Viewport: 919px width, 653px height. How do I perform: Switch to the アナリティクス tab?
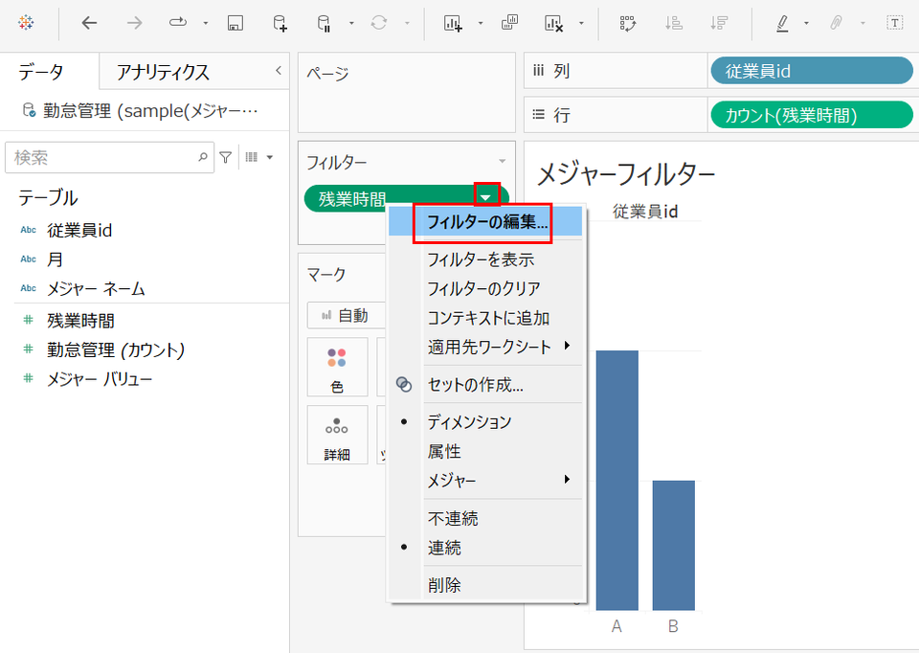click(163, 72)
